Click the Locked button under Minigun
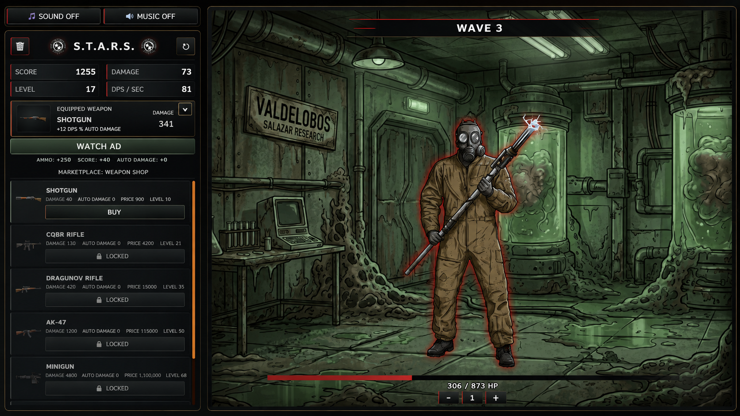The image size is (740, 416). [115, 388]
